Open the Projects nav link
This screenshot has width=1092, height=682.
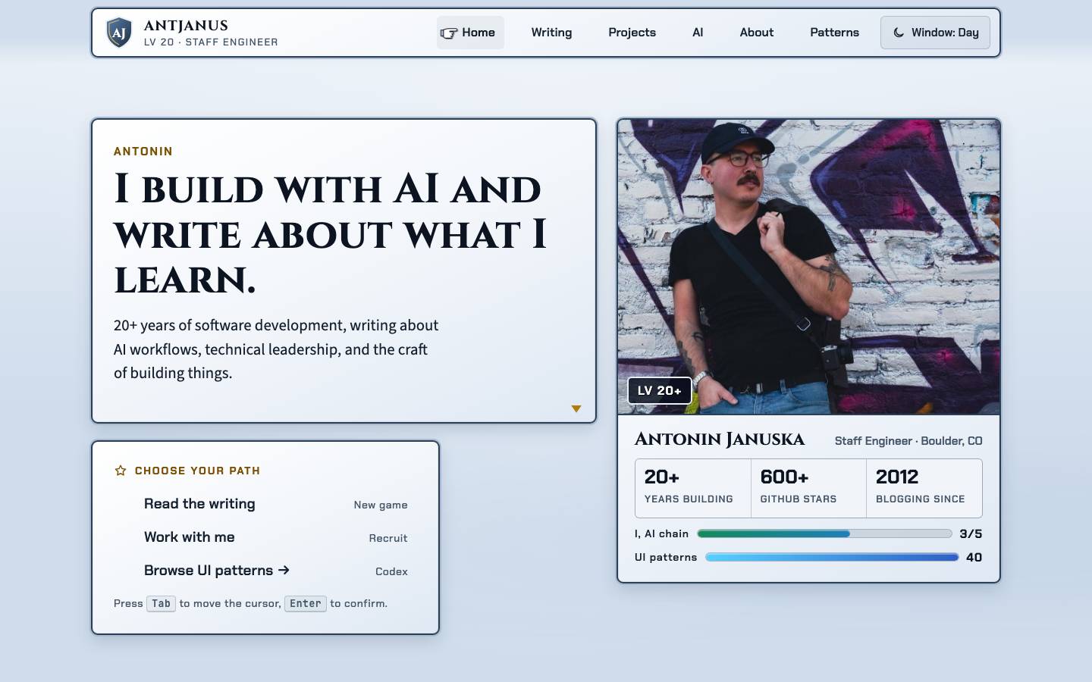tap(632, 33)
